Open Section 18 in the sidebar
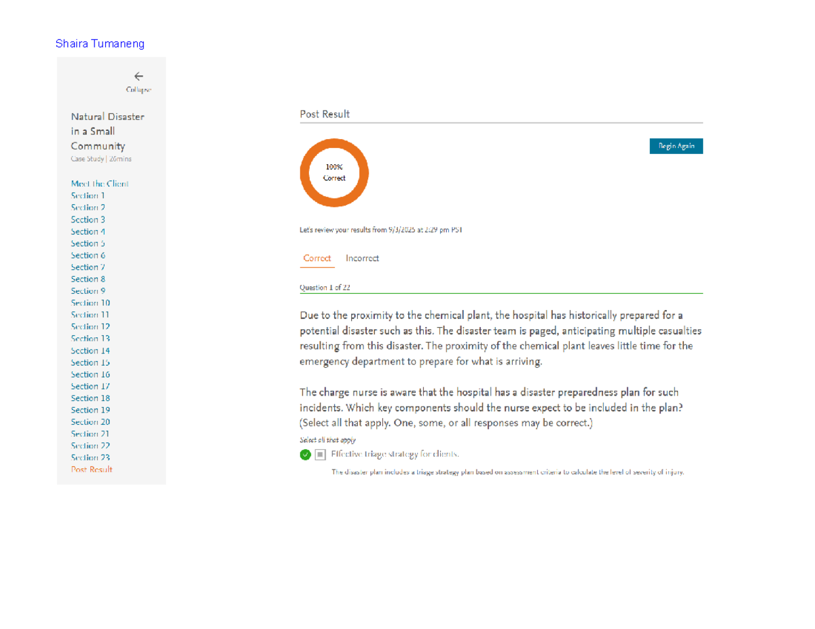Viewport: 815px width, 629px height. (x=90, y=398)
